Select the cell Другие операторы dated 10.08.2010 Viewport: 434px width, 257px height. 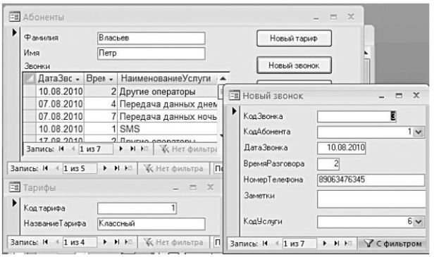168,92
